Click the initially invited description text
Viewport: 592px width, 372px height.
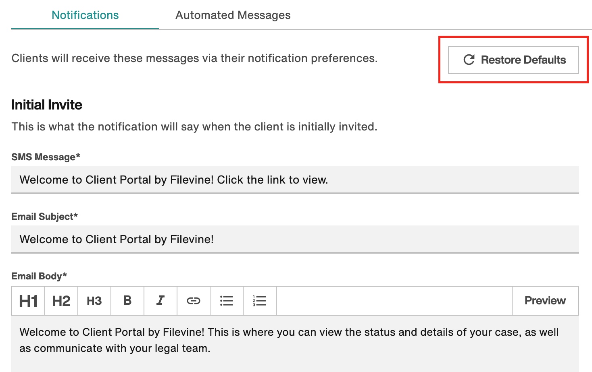point(194,127)
